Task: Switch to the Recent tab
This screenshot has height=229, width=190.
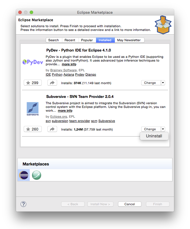Action: [70, 40]
